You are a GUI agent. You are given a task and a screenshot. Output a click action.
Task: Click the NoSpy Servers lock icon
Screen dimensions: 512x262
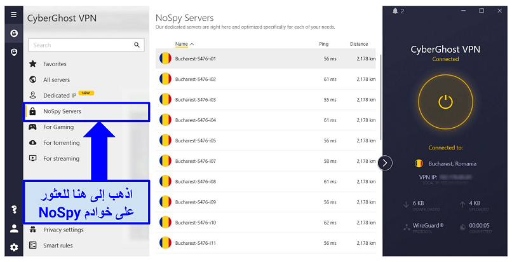[x=32, y=111]
